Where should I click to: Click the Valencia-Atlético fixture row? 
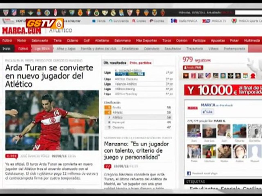point(139,84)
